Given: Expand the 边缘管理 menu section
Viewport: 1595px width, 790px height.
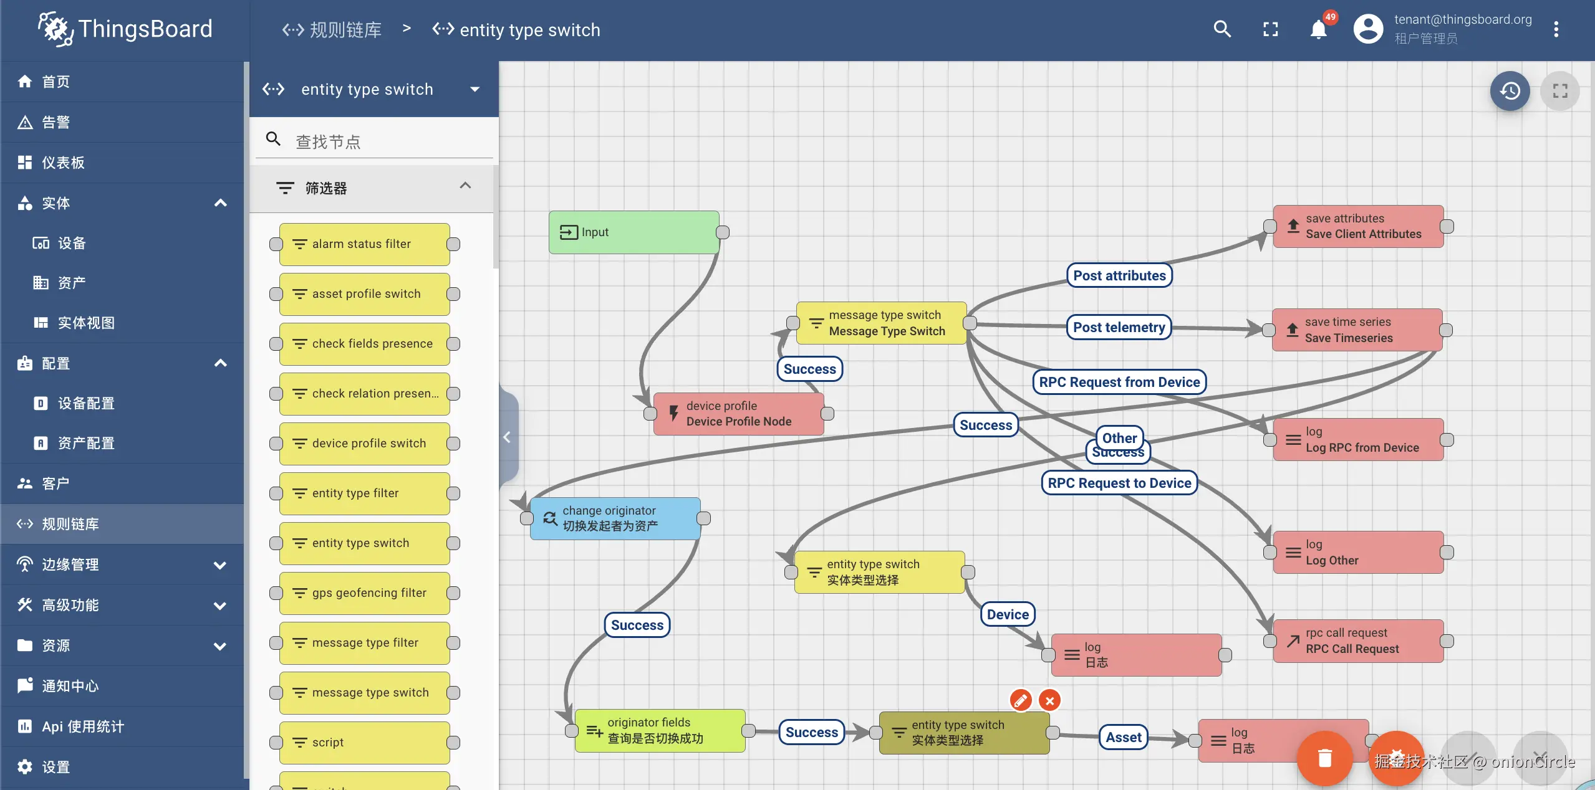Looking at the screenshot, I should click(219, 565).
